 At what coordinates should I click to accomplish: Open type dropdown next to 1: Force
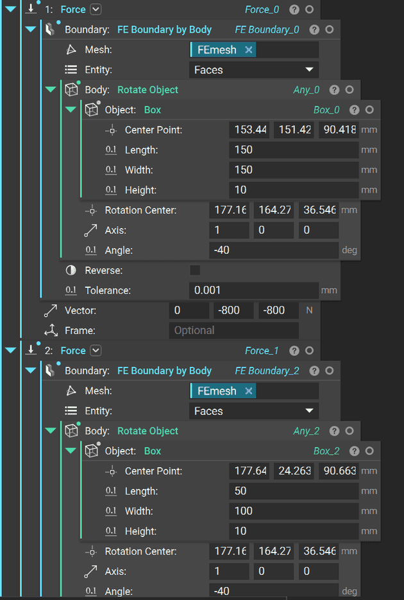[x=96, y=10]
